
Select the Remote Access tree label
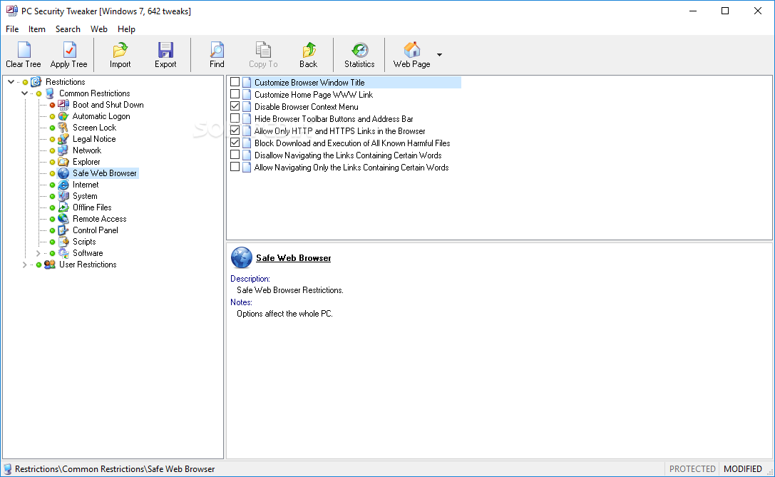[x=99, y=219]
